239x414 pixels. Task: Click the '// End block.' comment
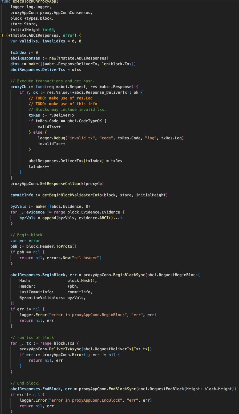tap(25, 383)
